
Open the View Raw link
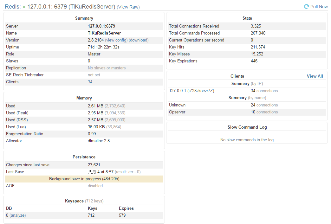(128, 7)
